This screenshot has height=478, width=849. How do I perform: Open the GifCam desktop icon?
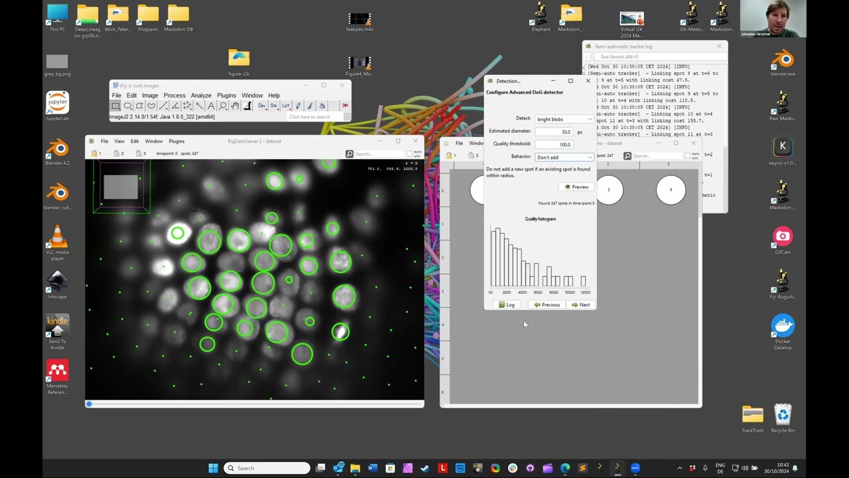pos(783,241)
